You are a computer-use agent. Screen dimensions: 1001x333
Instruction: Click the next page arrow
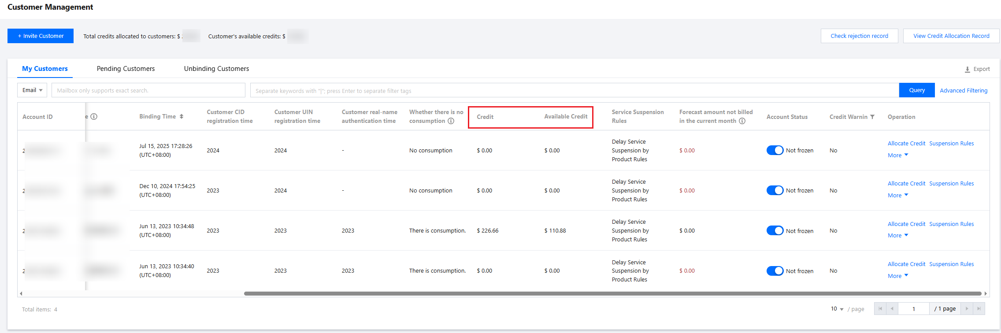tap(967, 309)
